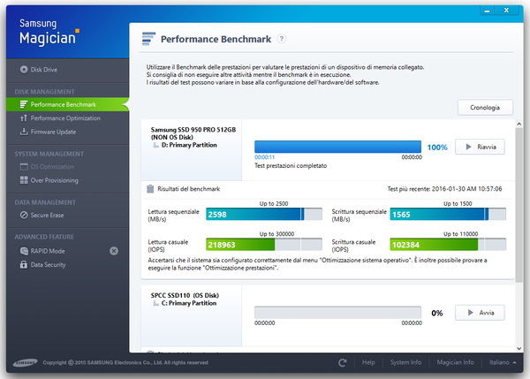The width and height of the screenshot is (530, 379).
Task: Click the Scrittura sequenziale 1565 result bar
Action: (x=448, y=215)
